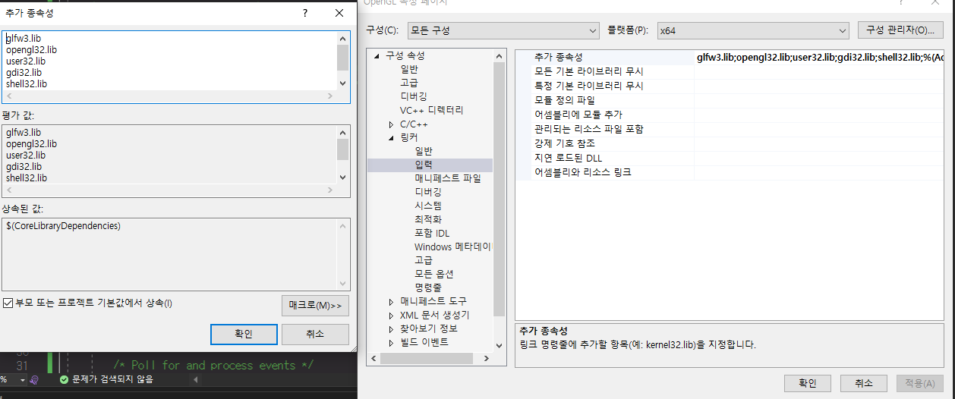Click 확인 in the 추가 종속성 dialog
Screen dimensions: 955x399
[243, 334]
